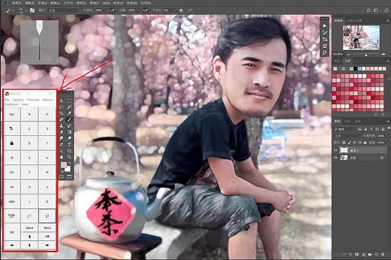Screen dimensions: 391x260
Task: Select the Blur/Smudge tool
Action: coord(61,138)
